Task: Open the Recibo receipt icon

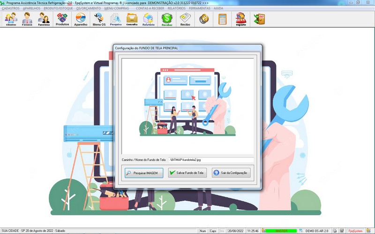Action: pos(185,19)
